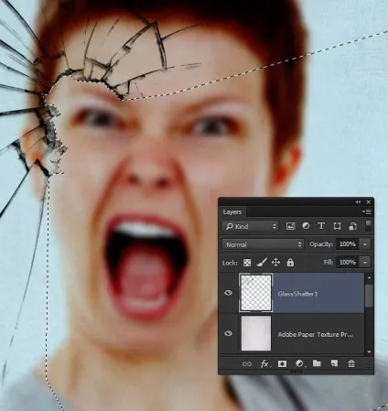Open the Layers panel flyout menu
The width and height of the screenshot is (388, 411).
(366, 211)
